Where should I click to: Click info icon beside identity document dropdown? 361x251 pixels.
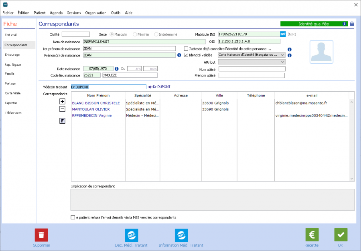coord(289,55)
